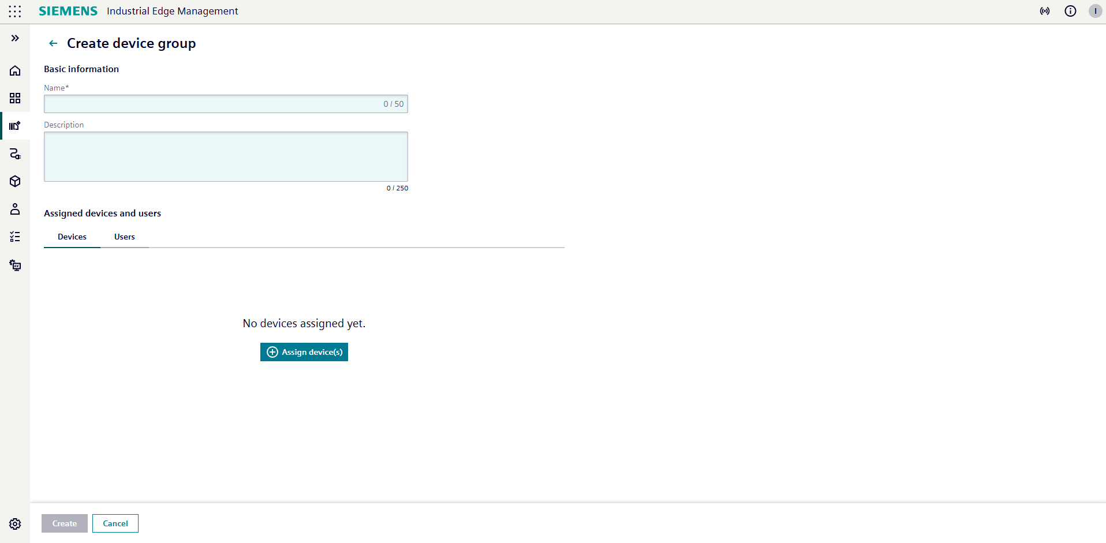Open the connections sidebar icon

coord(15,153)
